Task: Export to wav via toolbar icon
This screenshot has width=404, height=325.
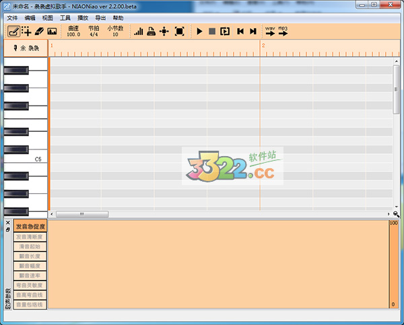Action: pyautogui.click(x=270, y=31)
